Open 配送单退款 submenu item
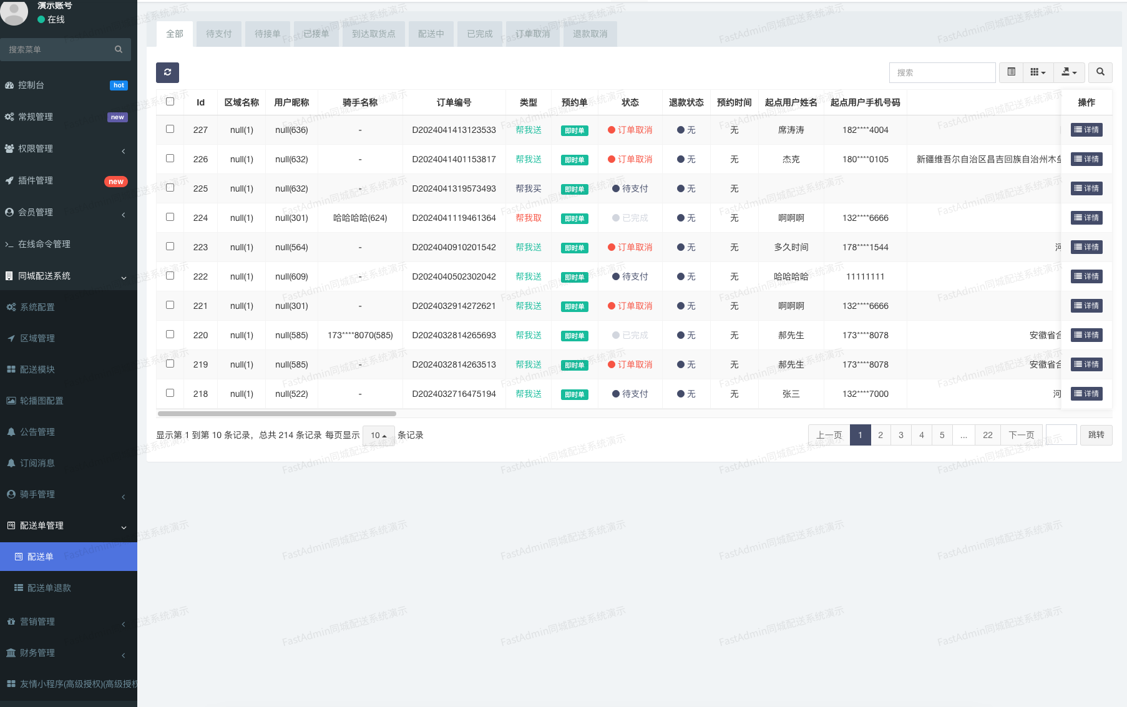Image resolution: width=1127 pixels, height=707 pixels. click(49, 588)
